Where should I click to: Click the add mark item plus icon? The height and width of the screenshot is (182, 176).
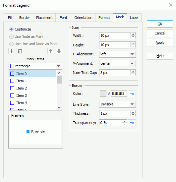pyautogui.click(x=12, y=51)
